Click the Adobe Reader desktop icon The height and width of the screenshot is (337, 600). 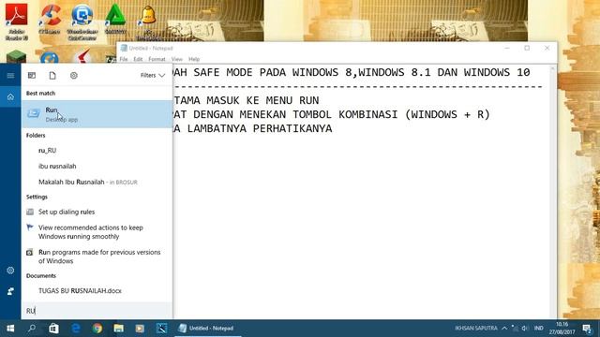pos(17,22)
